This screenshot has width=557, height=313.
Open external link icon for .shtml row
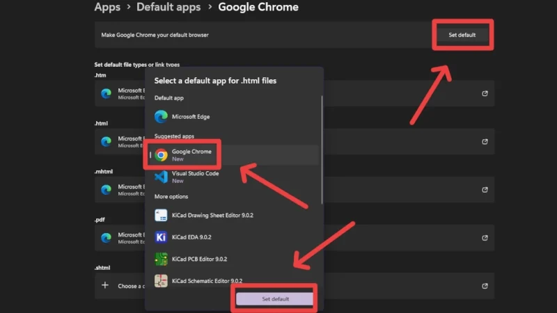point(485,286)
